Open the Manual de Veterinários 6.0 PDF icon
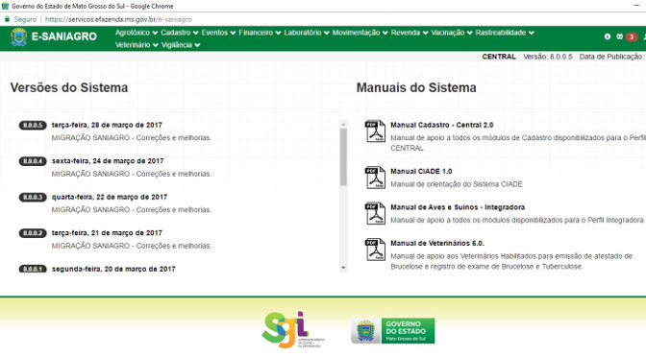Image resolution: width=646 pixels, height=357 pixels. [375, 250]
